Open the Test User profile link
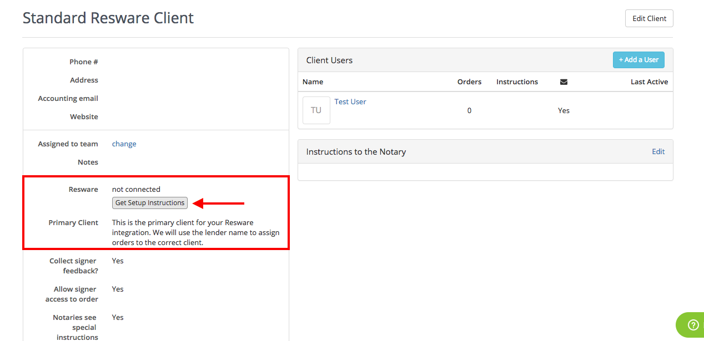Viewport: 704px width, 341px height. point(350,101)
